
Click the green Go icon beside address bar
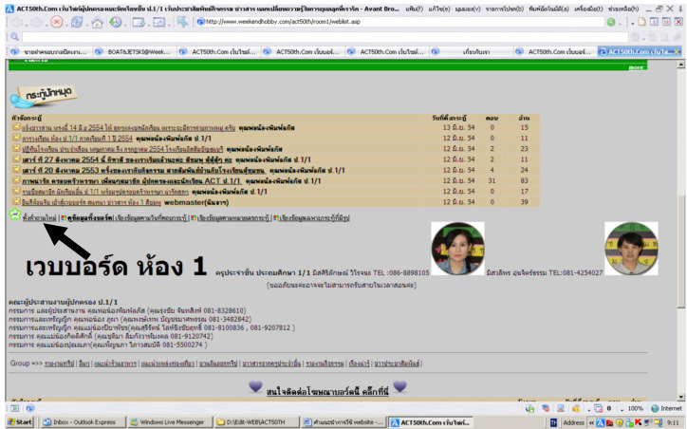pos(609,21)
